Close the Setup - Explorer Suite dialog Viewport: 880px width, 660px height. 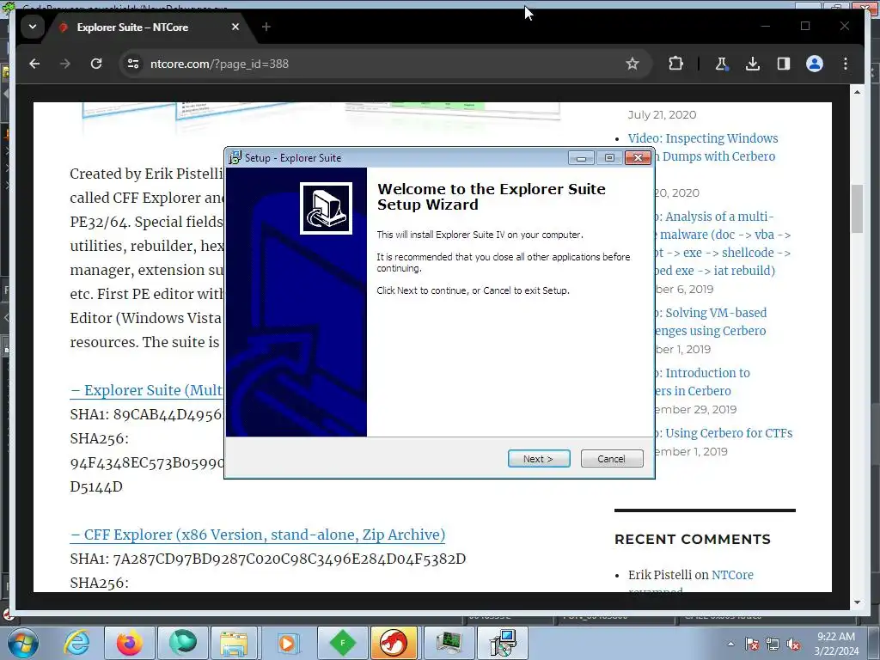click(x=639, y=158)
